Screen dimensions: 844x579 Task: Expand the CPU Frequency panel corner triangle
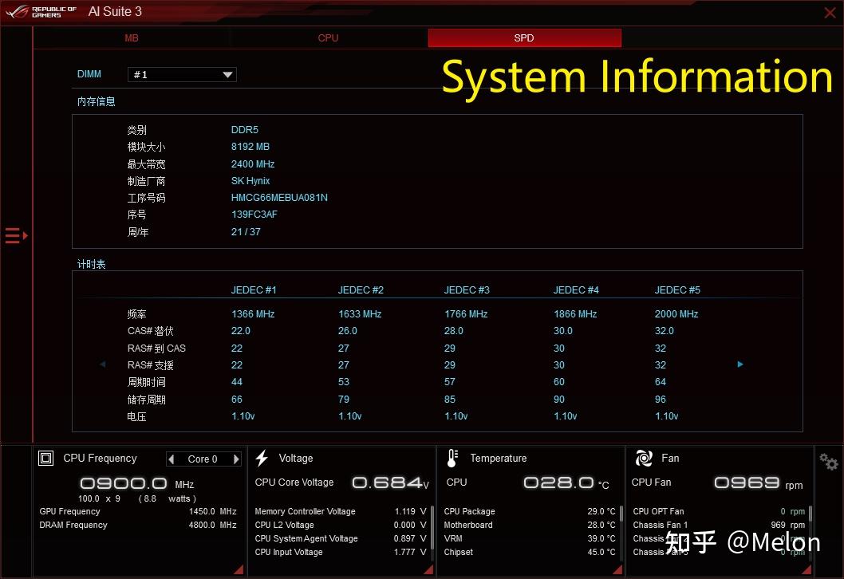pos(236,569)
